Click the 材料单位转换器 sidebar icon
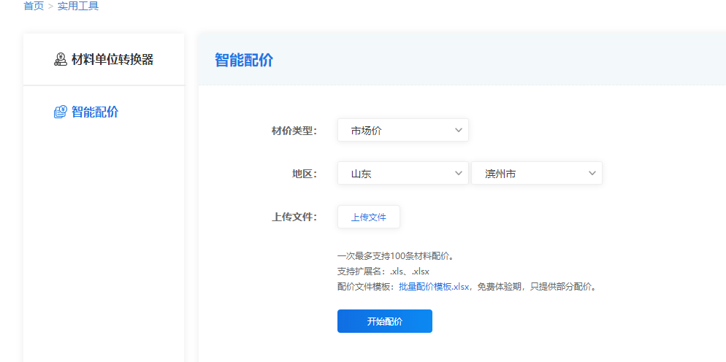 (61, 60)
